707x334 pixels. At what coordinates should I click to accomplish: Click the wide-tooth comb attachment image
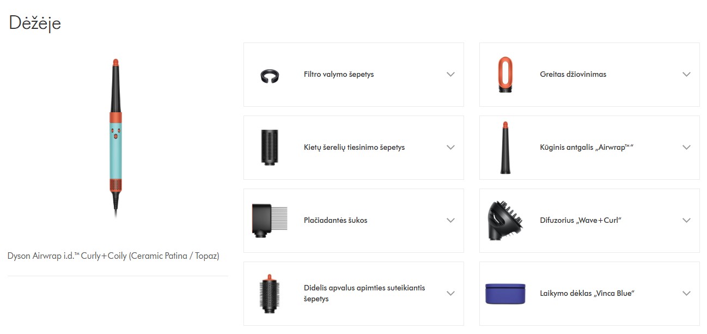(x=270, y=221)
